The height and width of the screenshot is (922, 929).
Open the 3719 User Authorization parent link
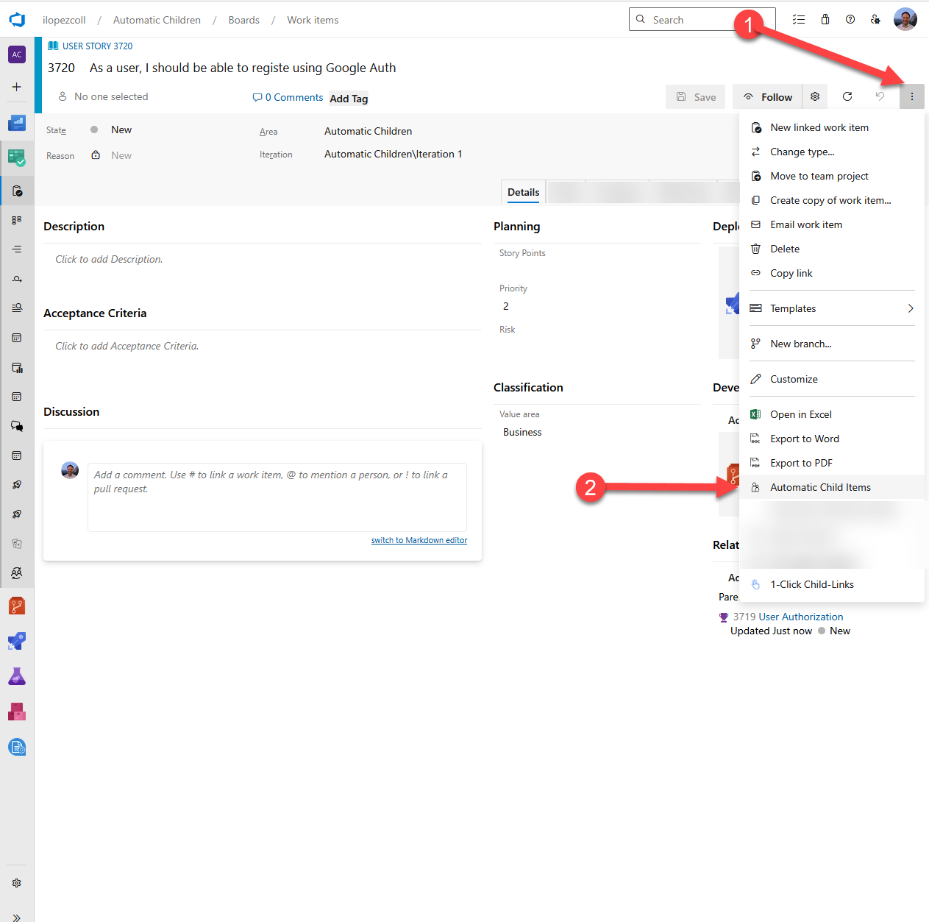(788, 617)
